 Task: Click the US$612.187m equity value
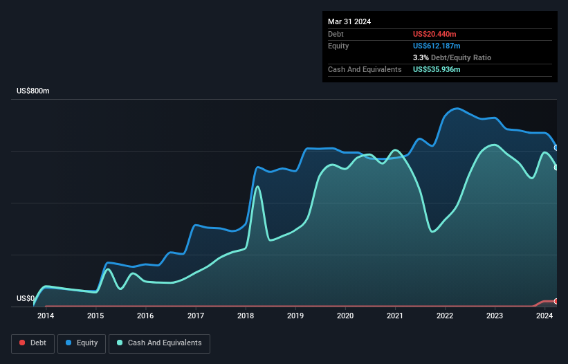point(437,46)
